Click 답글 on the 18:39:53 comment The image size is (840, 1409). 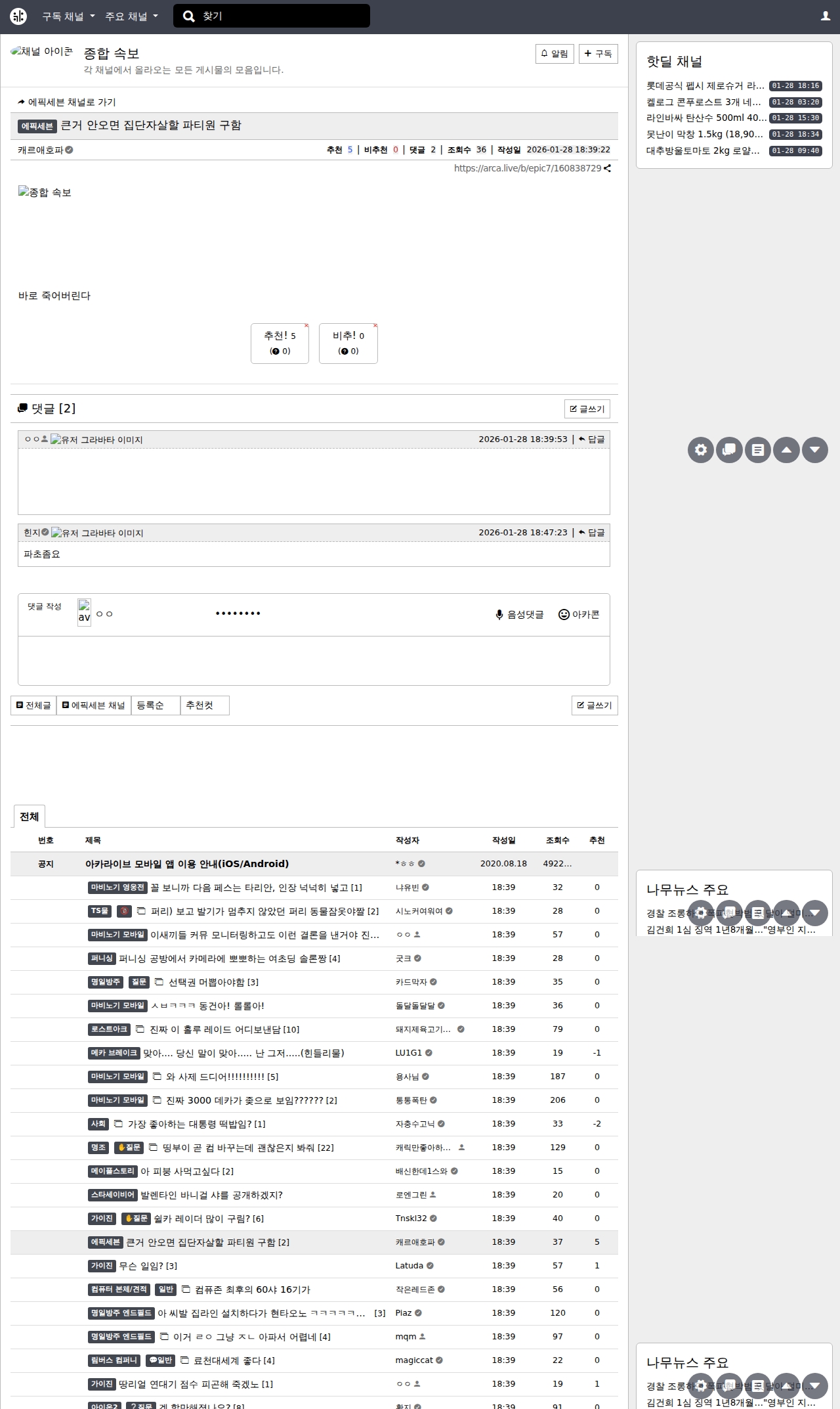click(x=592, y=439)
